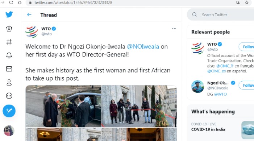The height and width of the screenshot is (141, 254).
Task: Compose a new Tweet with feather button
Action: tap(9, 111)
